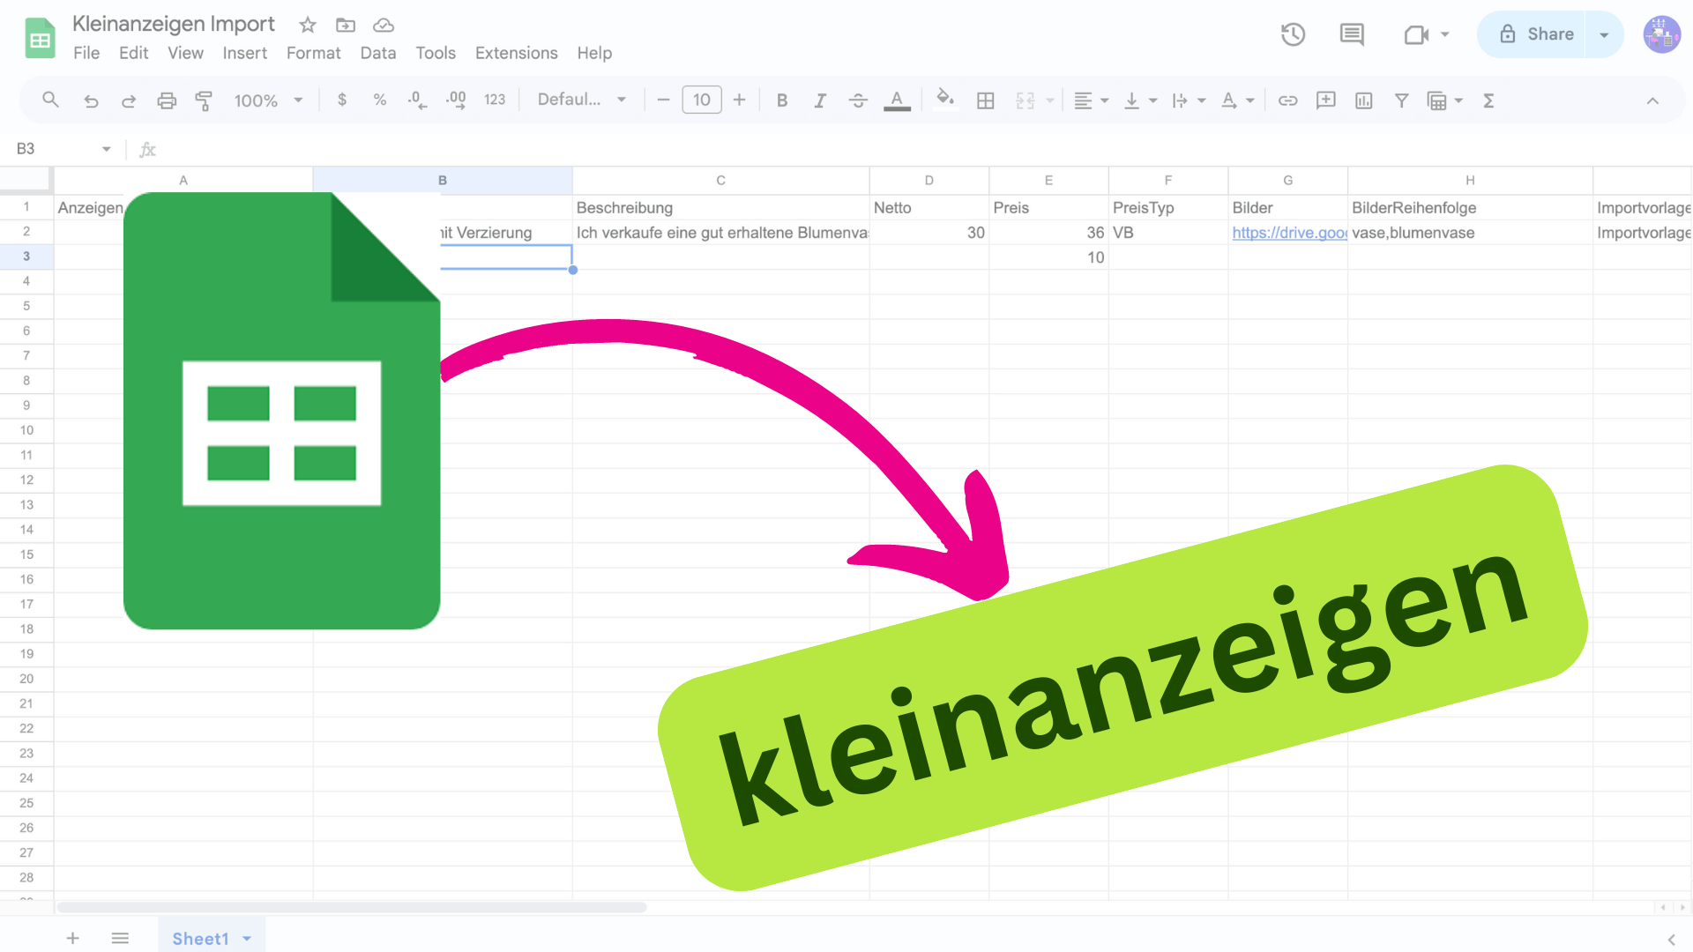The height and width of the screenshot is (952, 1693).
Task: Redo the last action
Action: 129,100
